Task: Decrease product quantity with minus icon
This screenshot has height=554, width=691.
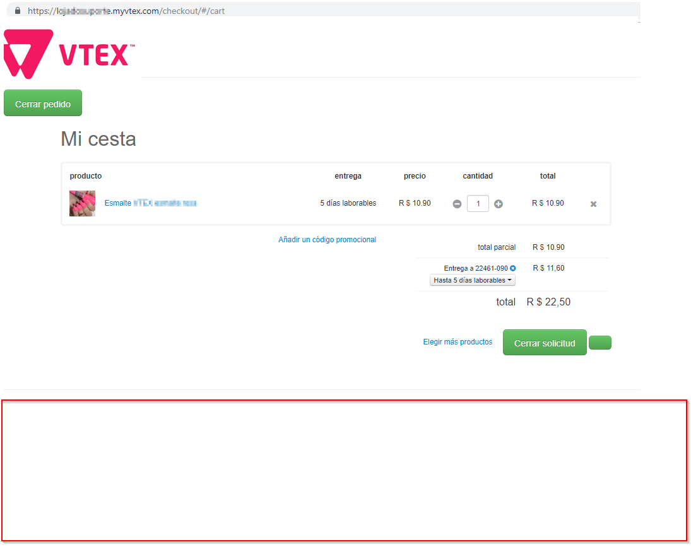Action: click(457, 203)
